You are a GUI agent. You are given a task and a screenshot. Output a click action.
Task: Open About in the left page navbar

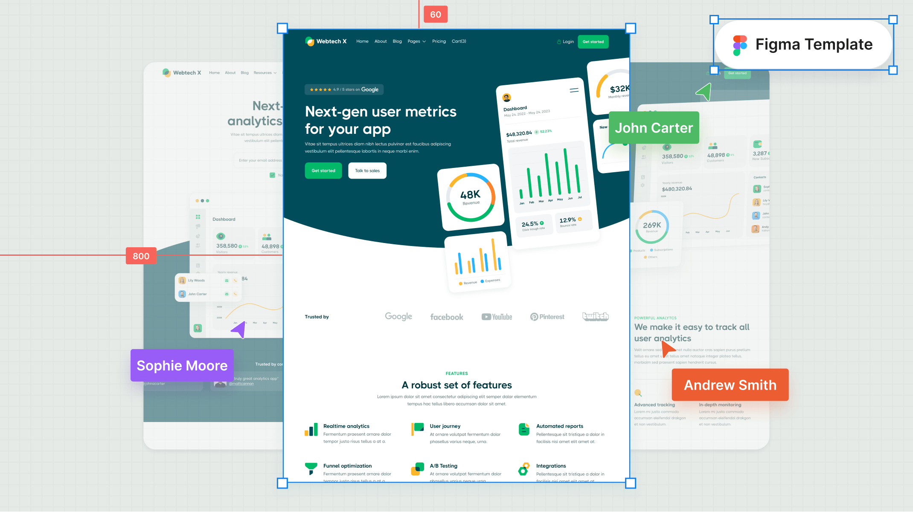click(230, 73)
